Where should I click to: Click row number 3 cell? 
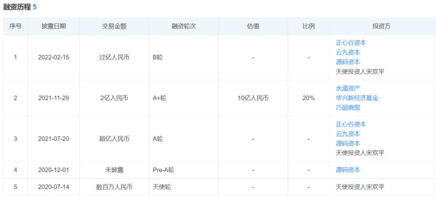[x=15, y=139]
